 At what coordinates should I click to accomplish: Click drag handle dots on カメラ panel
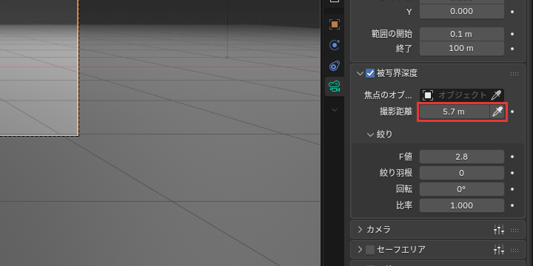click(x=514, y=230)
